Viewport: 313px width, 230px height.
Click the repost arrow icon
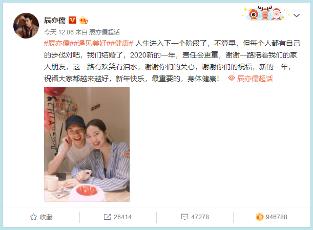[x=107, y=217]
